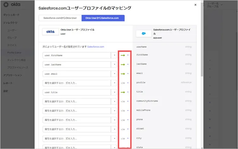The width and height of the screenshot is (238, 149).
Task: Open the attribute dropdown arrow for communityNickname row
Action: point(115,102)
